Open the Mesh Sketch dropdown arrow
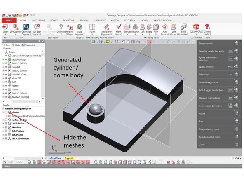The height and width of the screenshot is (183, 244). coord(122,34)
